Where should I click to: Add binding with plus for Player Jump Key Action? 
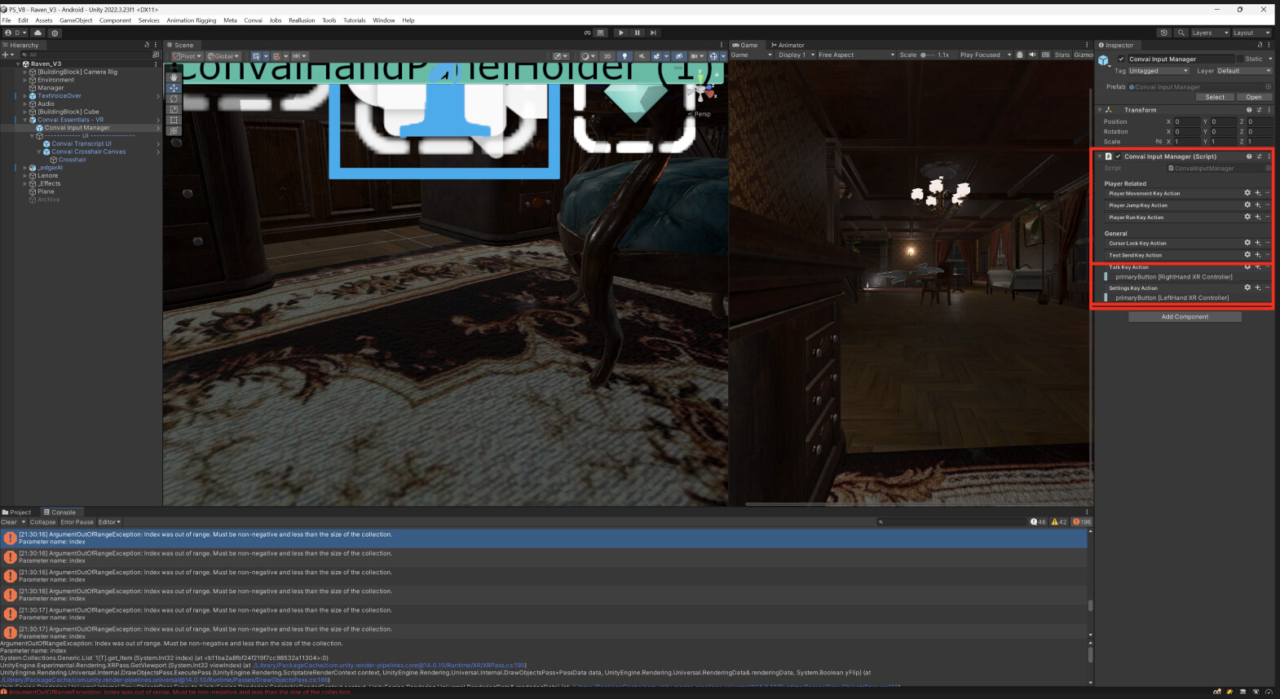point(1257,205)
